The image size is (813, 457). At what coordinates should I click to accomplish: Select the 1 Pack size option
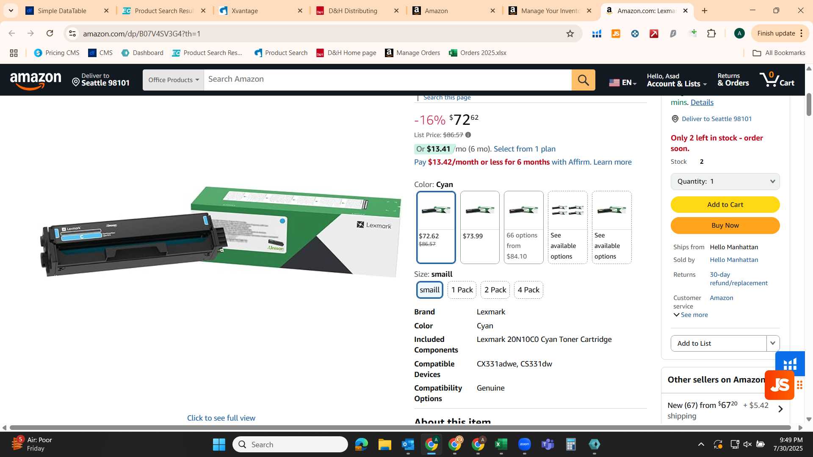click(x=462, y=290)
